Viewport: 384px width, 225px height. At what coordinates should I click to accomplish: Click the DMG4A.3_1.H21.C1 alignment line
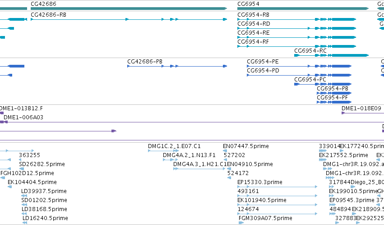[199, 169]
